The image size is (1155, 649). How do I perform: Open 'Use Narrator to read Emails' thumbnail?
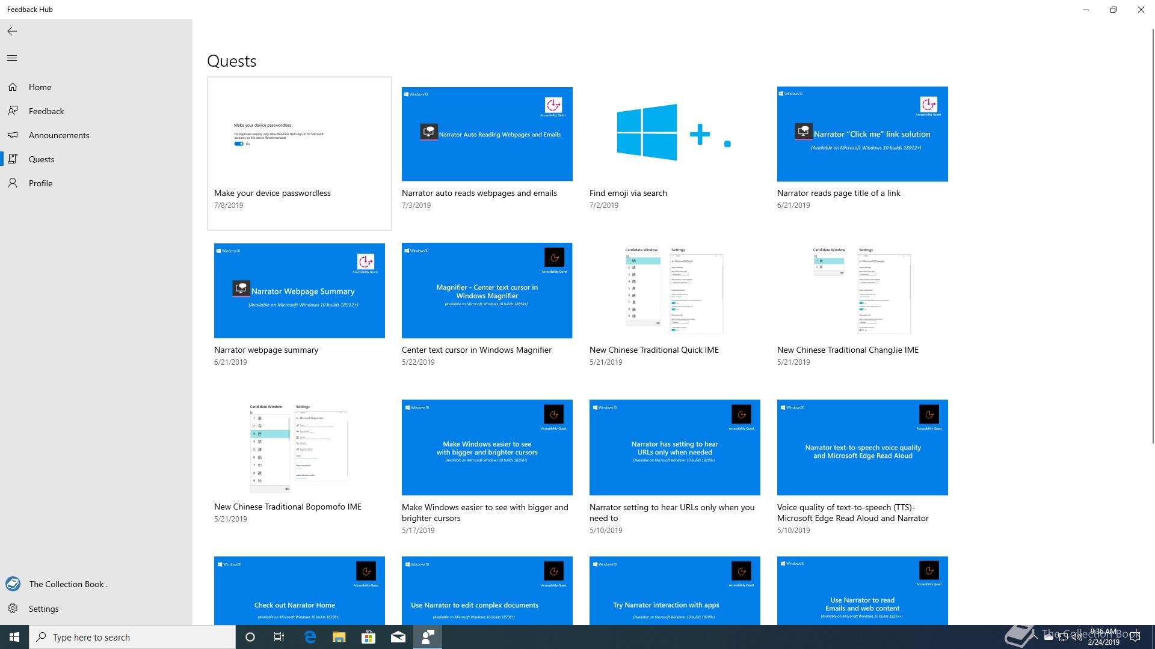click(x=863, y=591)
